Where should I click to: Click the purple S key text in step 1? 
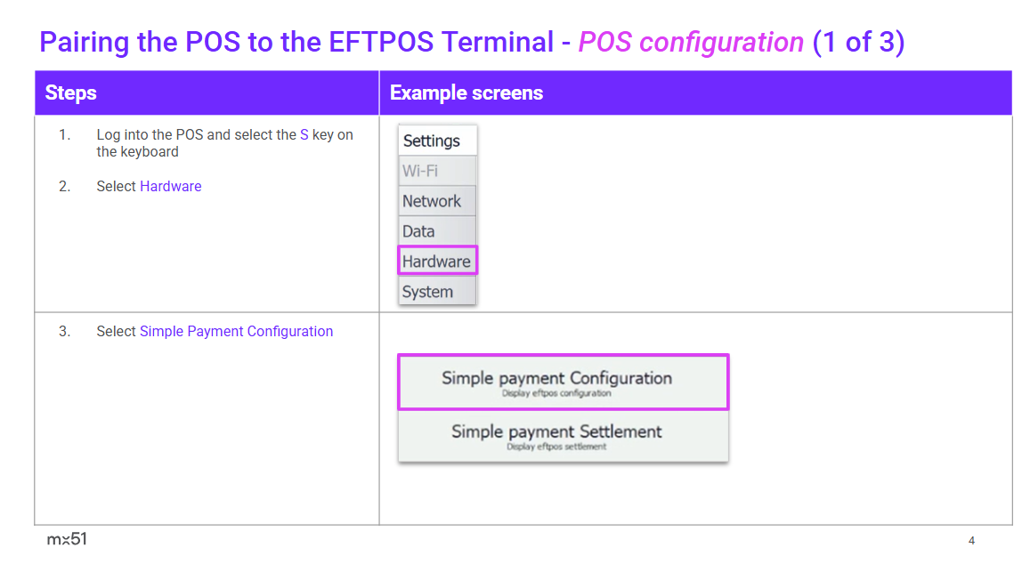coord(304,135)
